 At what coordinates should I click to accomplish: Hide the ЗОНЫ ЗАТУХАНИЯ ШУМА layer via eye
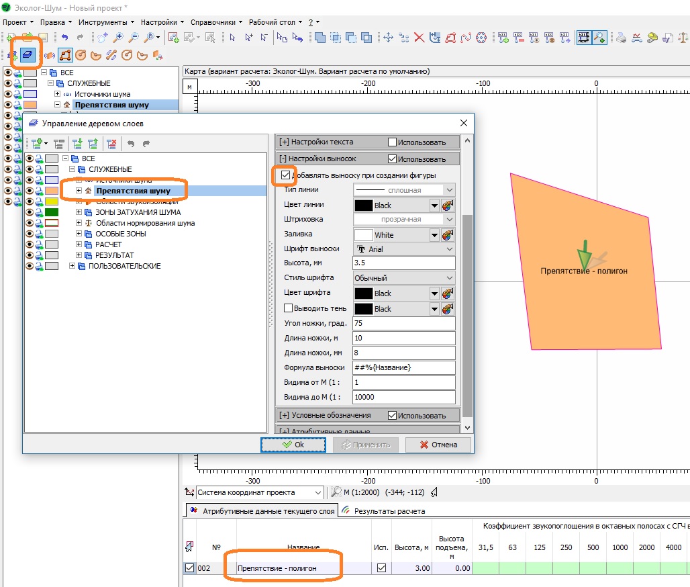[x=30, y=212]
